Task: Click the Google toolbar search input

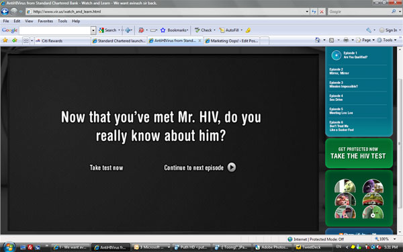Action: click(x=55, y=30)
